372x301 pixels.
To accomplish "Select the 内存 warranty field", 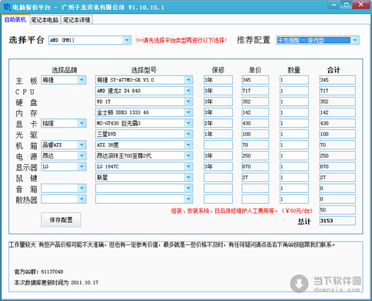I will 217,113.
